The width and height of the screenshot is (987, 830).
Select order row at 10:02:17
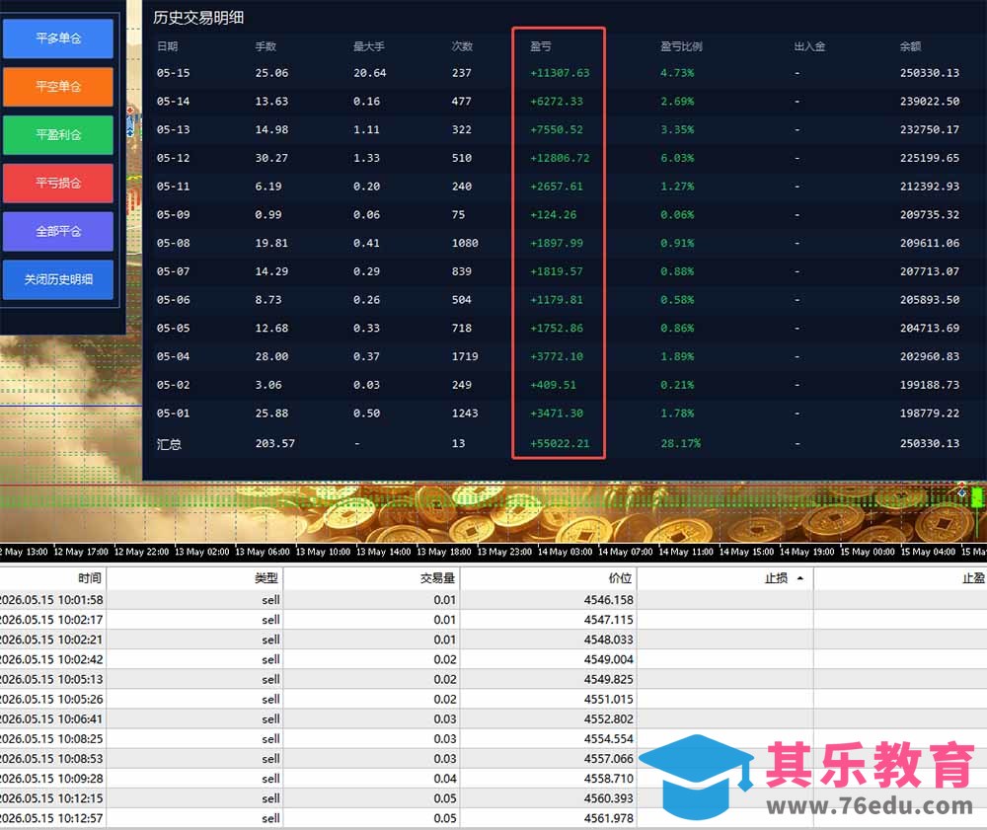click(x=493, y=620)
